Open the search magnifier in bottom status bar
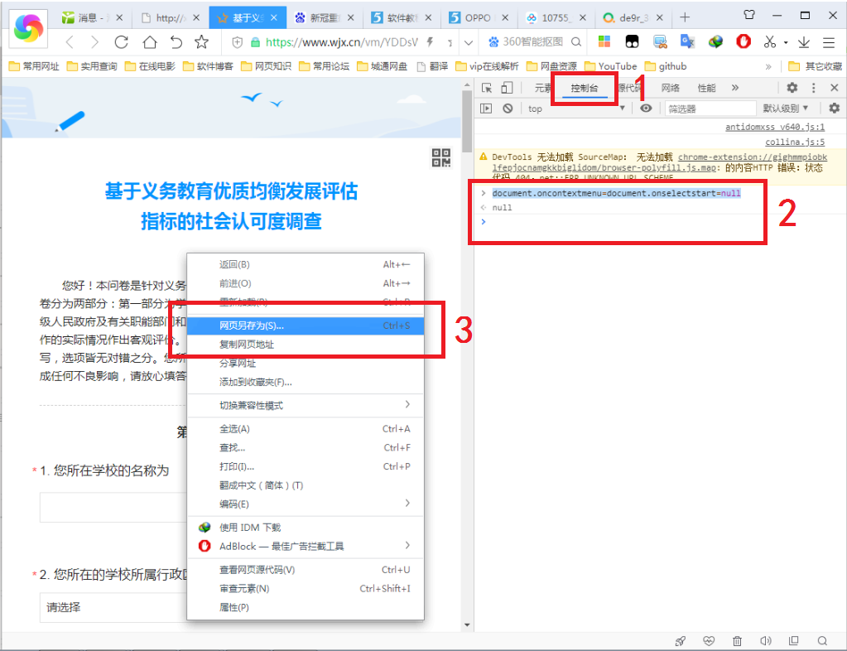The width and height of the screenshot is (847, 651). [x=822, y=640]
